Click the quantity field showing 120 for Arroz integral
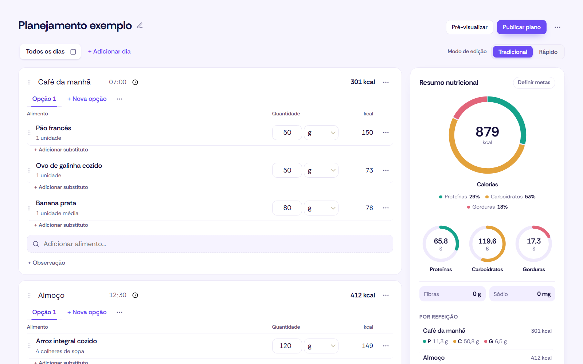583x364 pixels. pyautogui.click(x=287, y=346)
